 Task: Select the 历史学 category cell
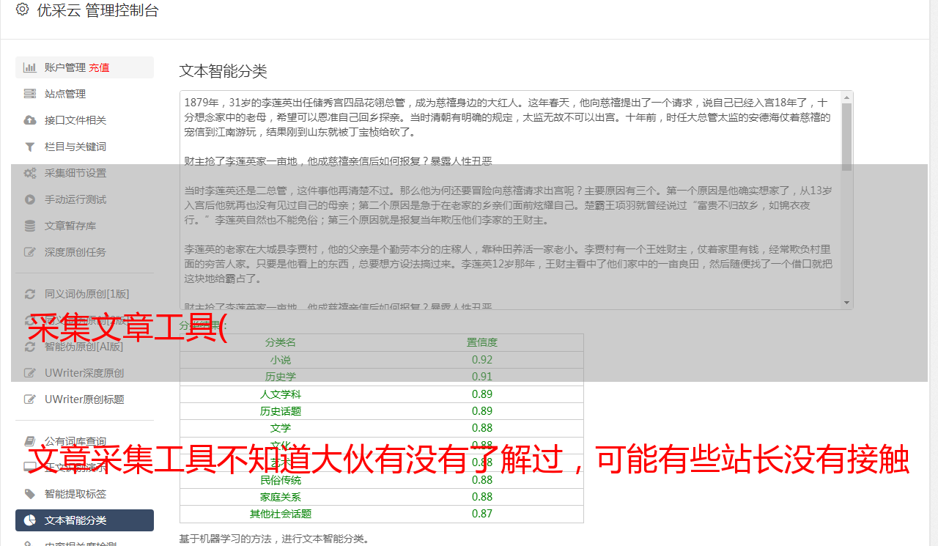pos(281,377)
